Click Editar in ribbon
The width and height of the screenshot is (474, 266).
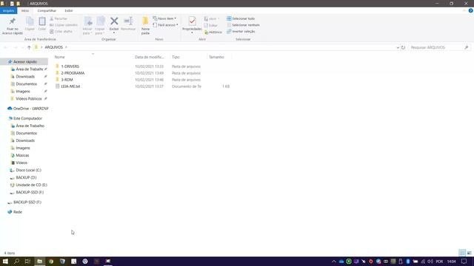211,25
